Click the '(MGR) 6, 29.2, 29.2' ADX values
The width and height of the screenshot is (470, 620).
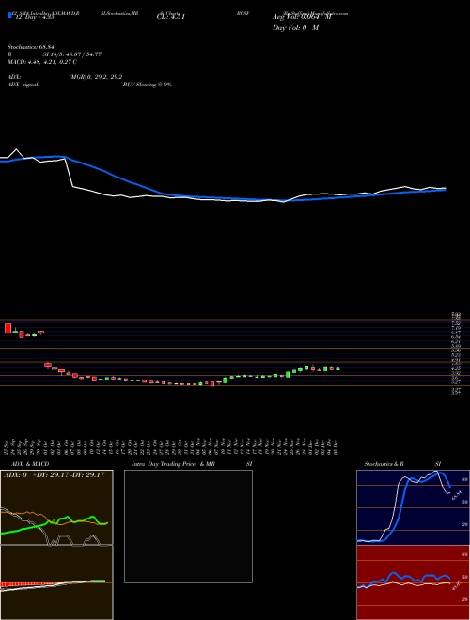tap(96, 77)
